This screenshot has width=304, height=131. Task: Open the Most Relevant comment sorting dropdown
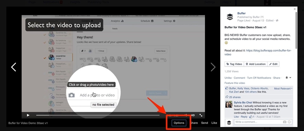(283, 88)
